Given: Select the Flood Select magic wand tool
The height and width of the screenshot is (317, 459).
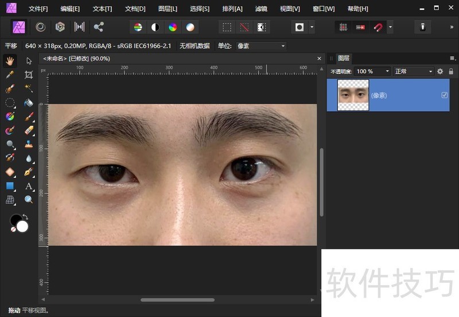Looking at the screenshot, I should click(29, 89).
